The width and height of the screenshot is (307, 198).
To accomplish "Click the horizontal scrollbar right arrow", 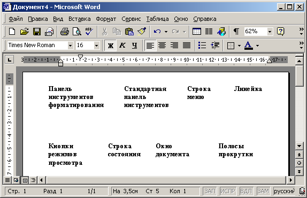I will (x=291, y=180).
